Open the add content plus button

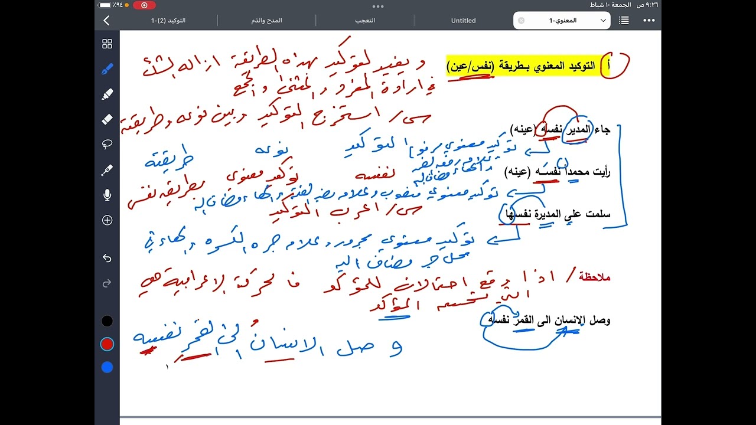107,220
